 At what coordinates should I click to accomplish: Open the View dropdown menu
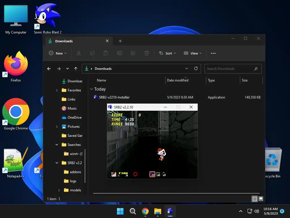pyautogui.click(x=193, y=53)
